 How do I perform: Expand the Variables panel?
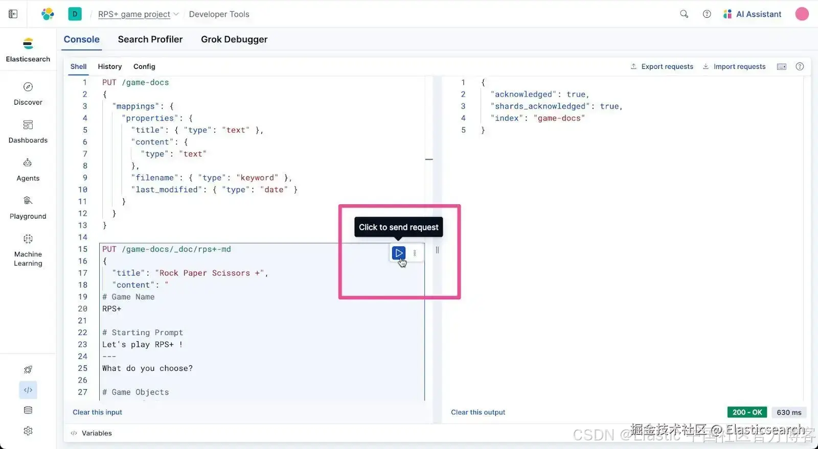[92, 433]
